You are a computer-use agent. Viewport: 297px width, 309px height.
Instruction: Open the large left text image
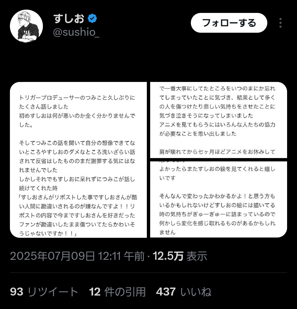(x=78, y=160)
